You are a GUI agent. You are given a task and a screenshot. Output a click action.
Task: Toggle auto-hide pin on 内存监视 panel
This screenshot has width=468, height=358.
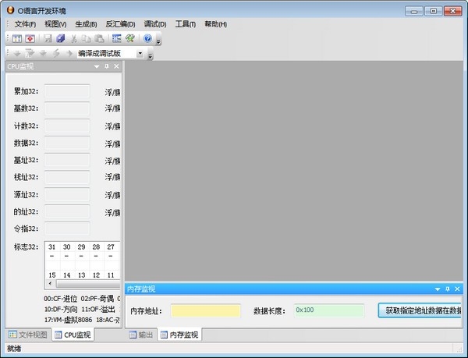point(448,289)
